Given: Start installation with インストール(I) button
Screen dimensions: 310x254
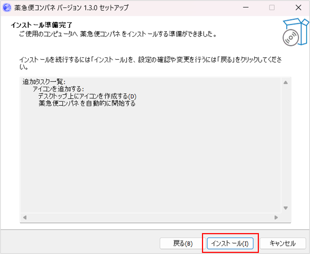Looking at the screenshot, I should 230,244.
